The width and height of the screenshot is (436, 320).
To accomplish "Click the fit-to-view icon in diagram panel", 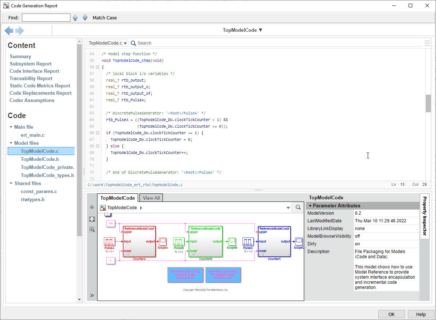I will 92,219.
